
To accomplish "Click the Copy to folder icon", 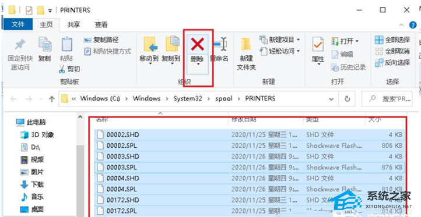I will 173,44.
